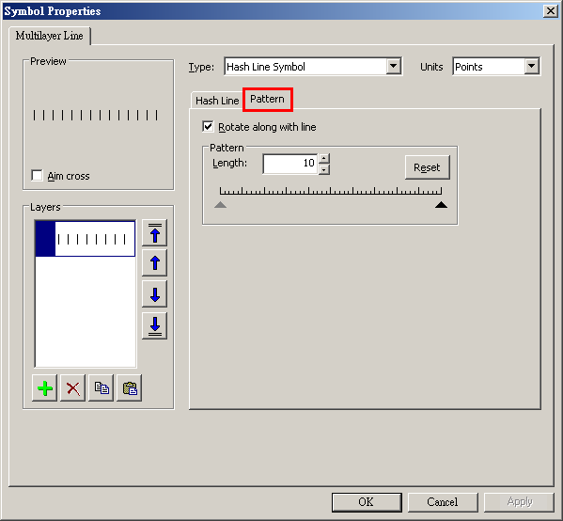This screenshot has width=563, height=521.
Task: Move the selected layer up one level
Action: [x=155, y=263]
